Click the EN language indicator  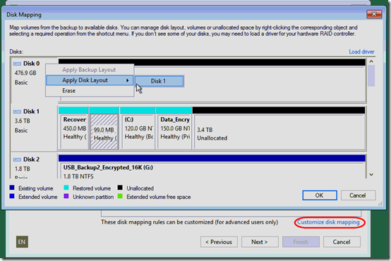22,242
